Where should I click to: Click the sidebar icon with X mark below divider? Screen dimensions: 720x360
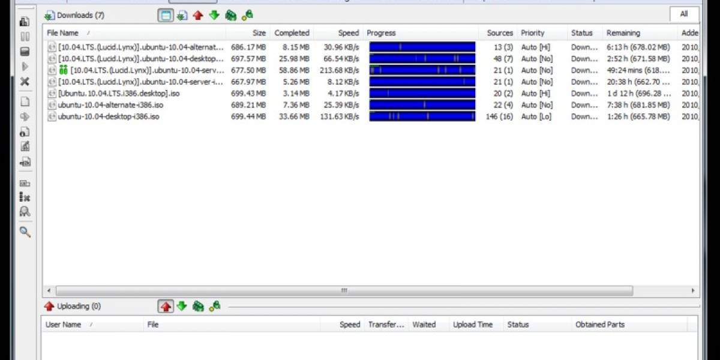coord(25,197)
